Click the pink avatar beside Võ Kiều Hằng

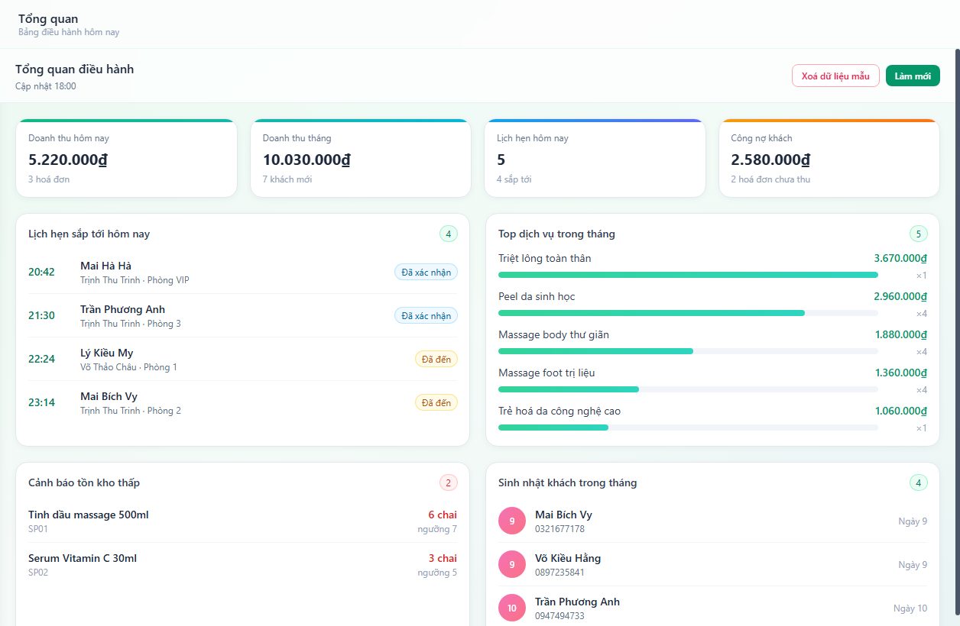click(x=512, y=565)
